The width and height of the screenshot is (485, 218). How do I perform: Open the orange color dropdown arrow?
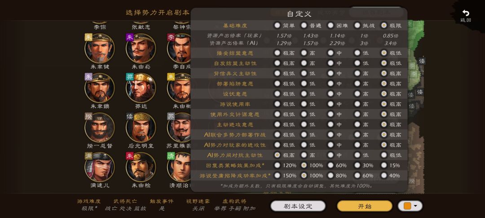(416, 206)
